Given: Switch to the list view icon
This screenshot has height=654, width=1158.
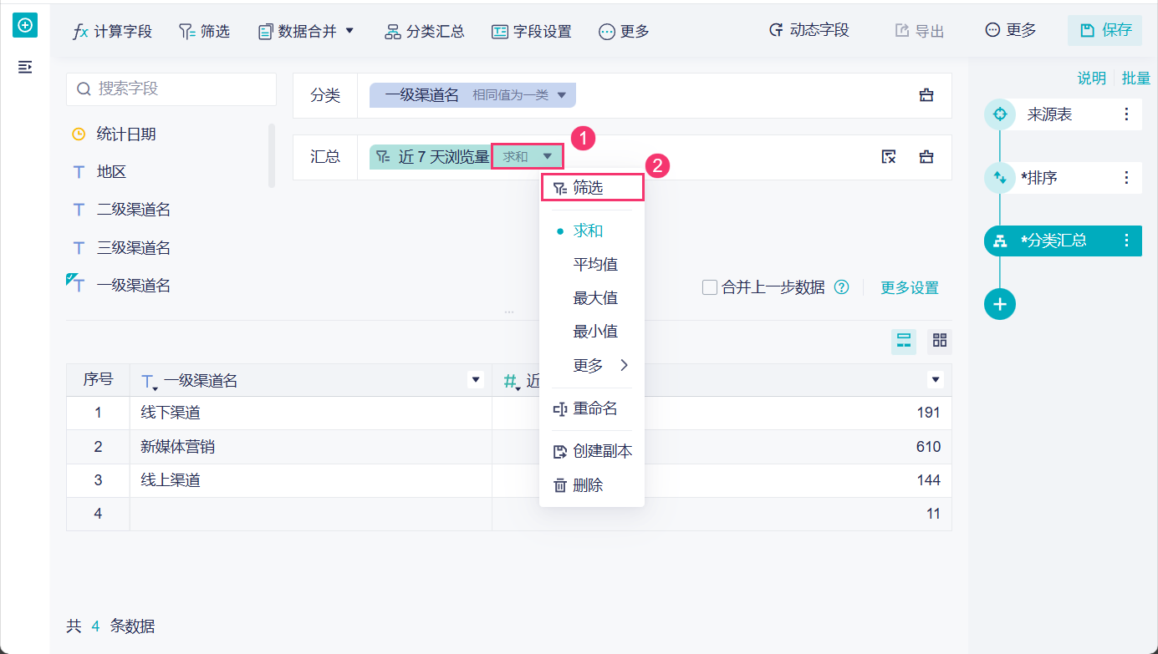Looking at the screenshot, I should coord(904,341).
